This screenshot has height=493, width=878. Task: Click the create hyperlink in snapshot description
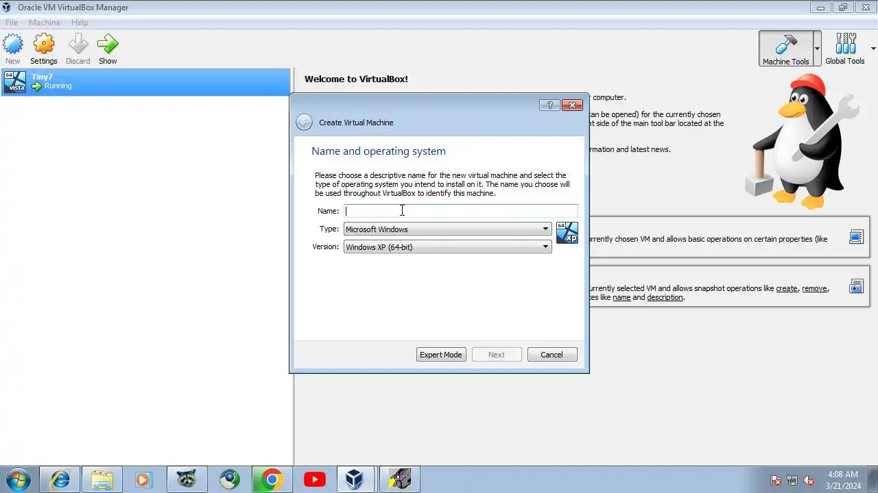(x=787, y=288)
